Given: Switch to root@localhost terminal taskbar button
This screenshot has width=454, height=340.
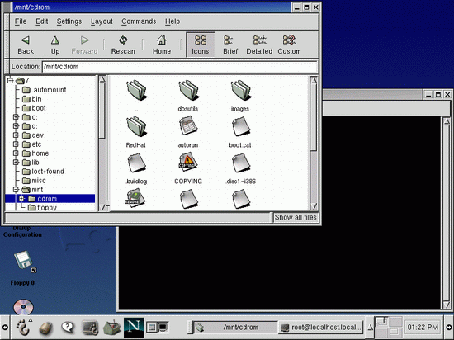Looking at the screenshot, I should 321,328.
